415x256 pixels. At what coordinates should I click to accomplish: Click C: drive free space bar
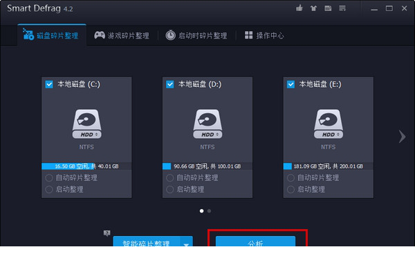(x=86, y=166)
